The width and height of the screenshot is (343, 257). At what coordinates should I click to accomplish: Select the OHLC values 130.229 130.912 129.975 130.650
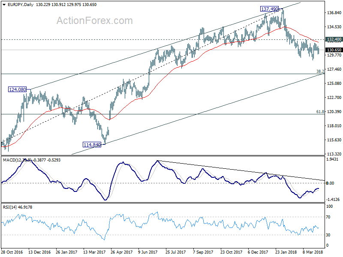point(66,5)
